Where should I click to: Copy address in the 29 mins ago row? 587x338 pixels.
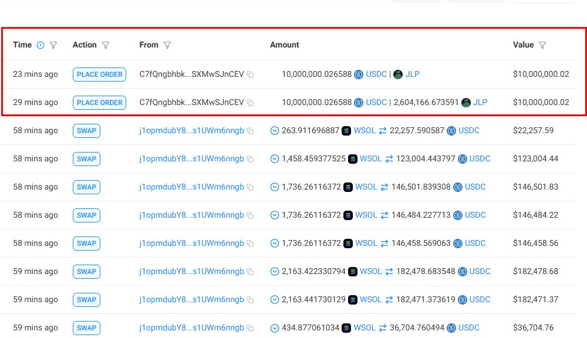click(x=251, y=103)
